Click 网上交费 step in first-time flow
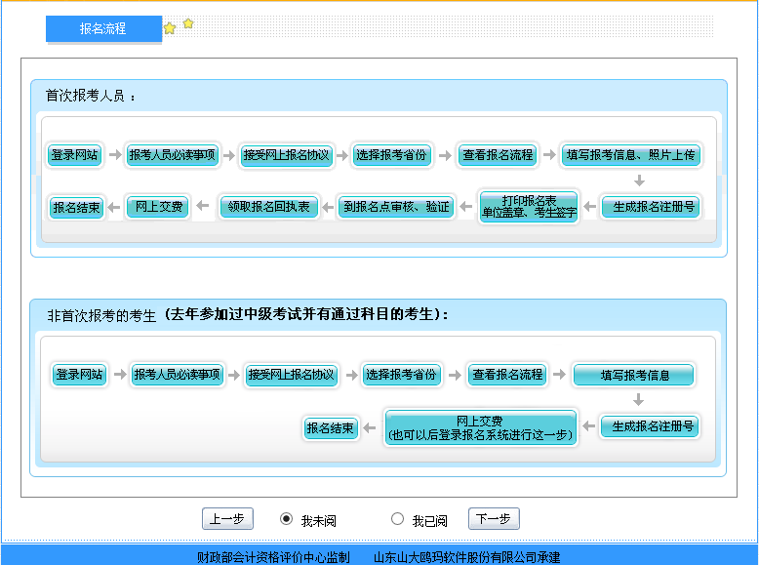Image resolution: width=759 pixels, height=565 pixels. (x=158, y=207)
